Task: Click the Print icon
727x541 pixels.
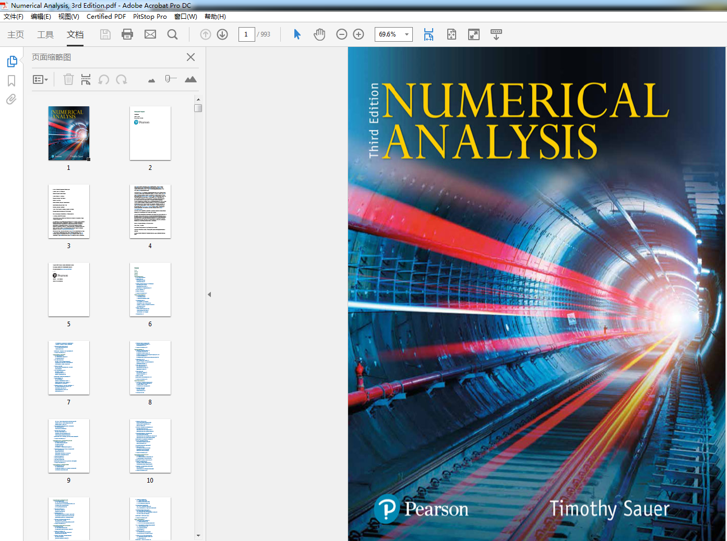Action: (127, 34)
